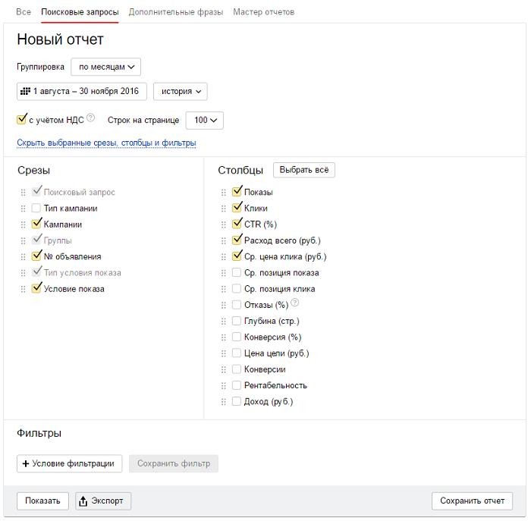Click the Экспорт button
Image resolution: width=531 pixels, height=521 pixels.
tap(103, 501)
